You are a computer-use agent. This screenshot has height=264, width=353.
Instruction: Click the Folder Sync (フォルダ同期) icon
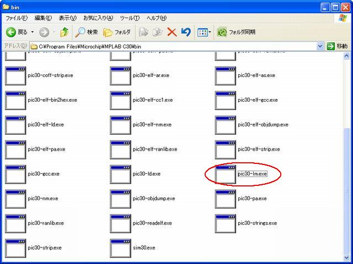click(x=222, y=32)
